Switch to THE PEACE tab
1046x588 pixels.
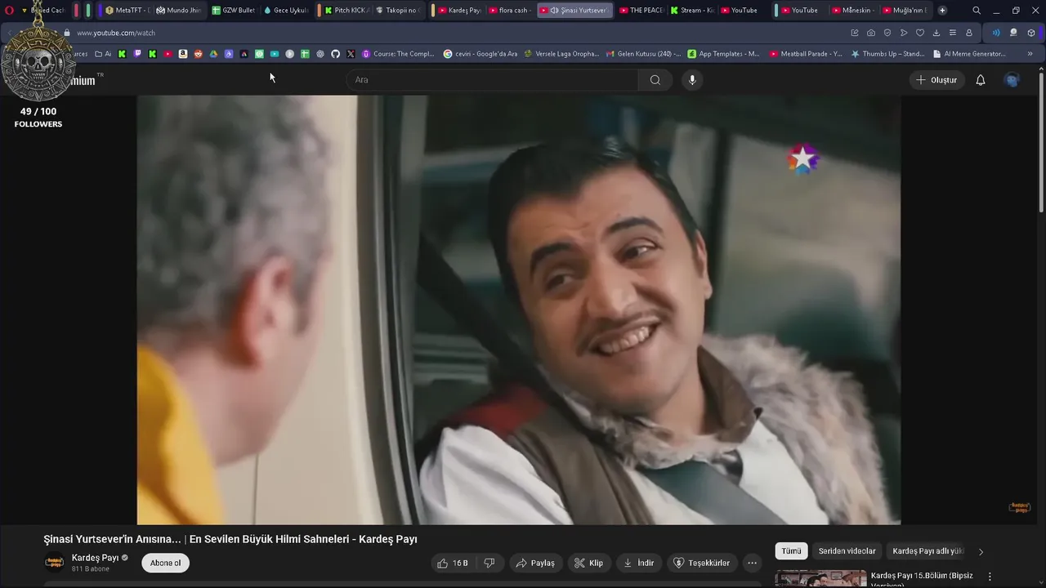641,11
